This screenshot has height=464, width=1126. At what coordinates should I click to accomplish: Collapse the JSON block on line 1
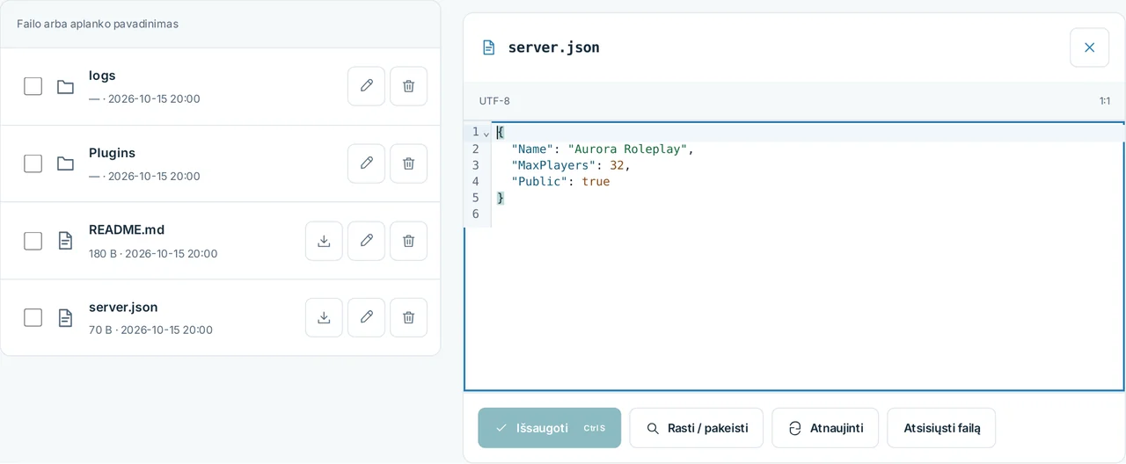coord(486,133)
